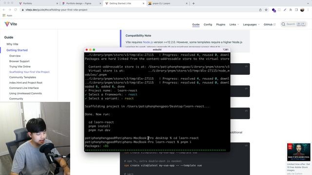312x175 pixels.
Task: Click the share icon in the address bar
Action: point(260,10)
